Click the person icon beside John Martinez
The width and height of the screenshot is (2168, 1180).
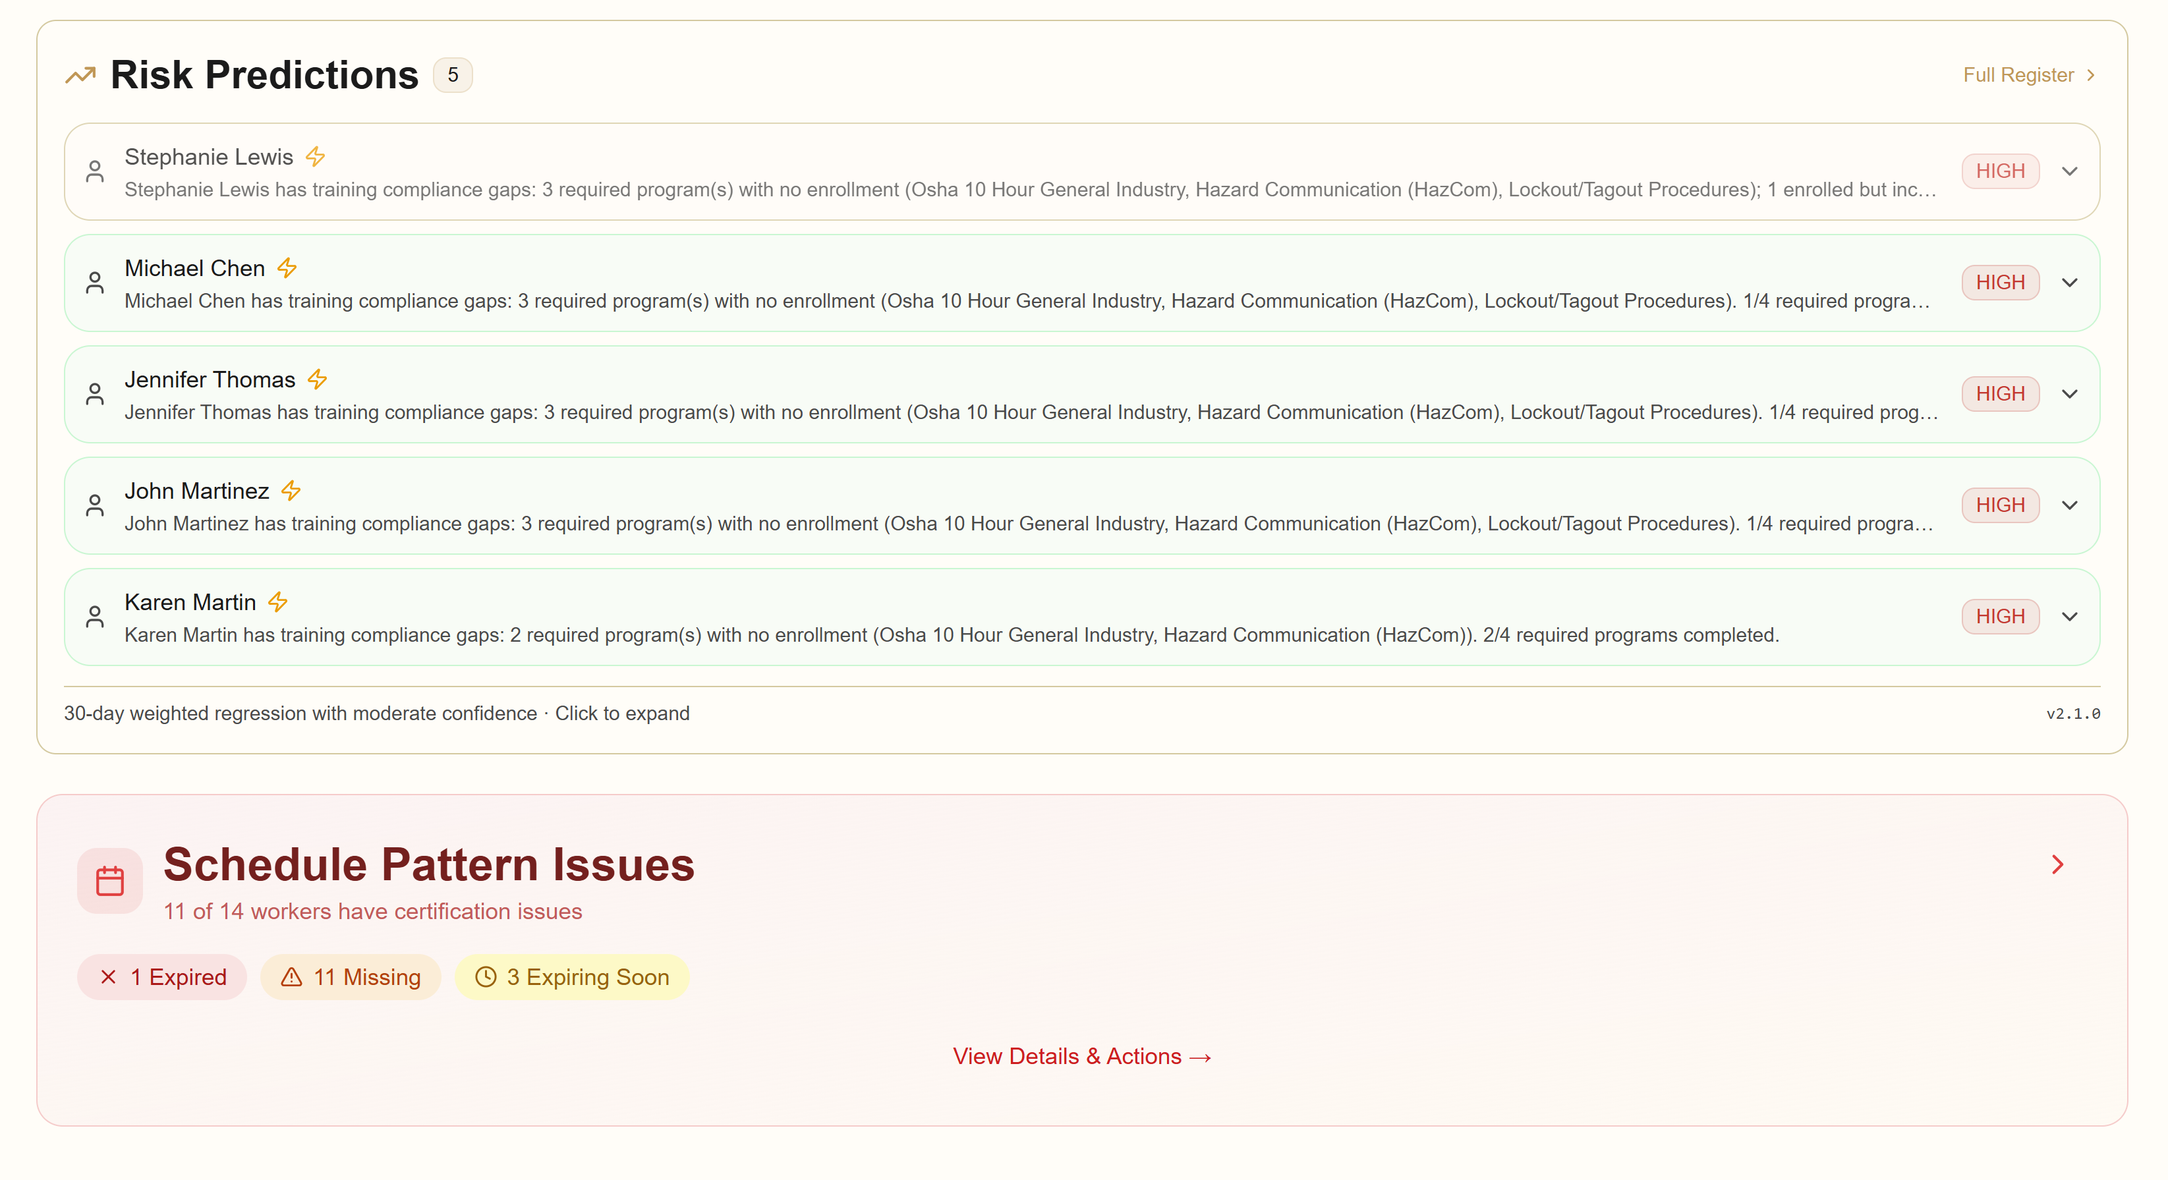click(95, 506)
